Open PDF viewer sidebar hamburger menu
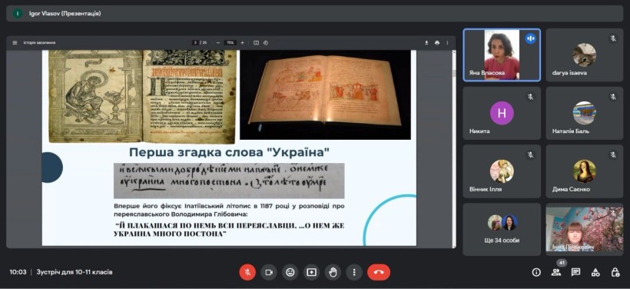This screenshot has height=289, width=630. coord(15,42)
